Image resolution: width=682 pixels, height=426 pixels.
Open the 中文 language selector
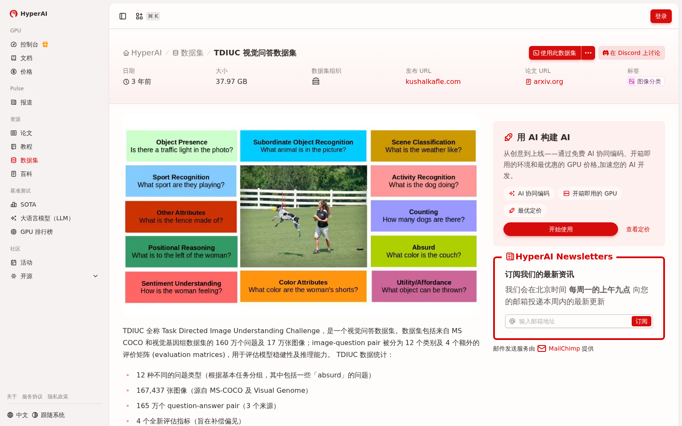click(x=17, y=415)
